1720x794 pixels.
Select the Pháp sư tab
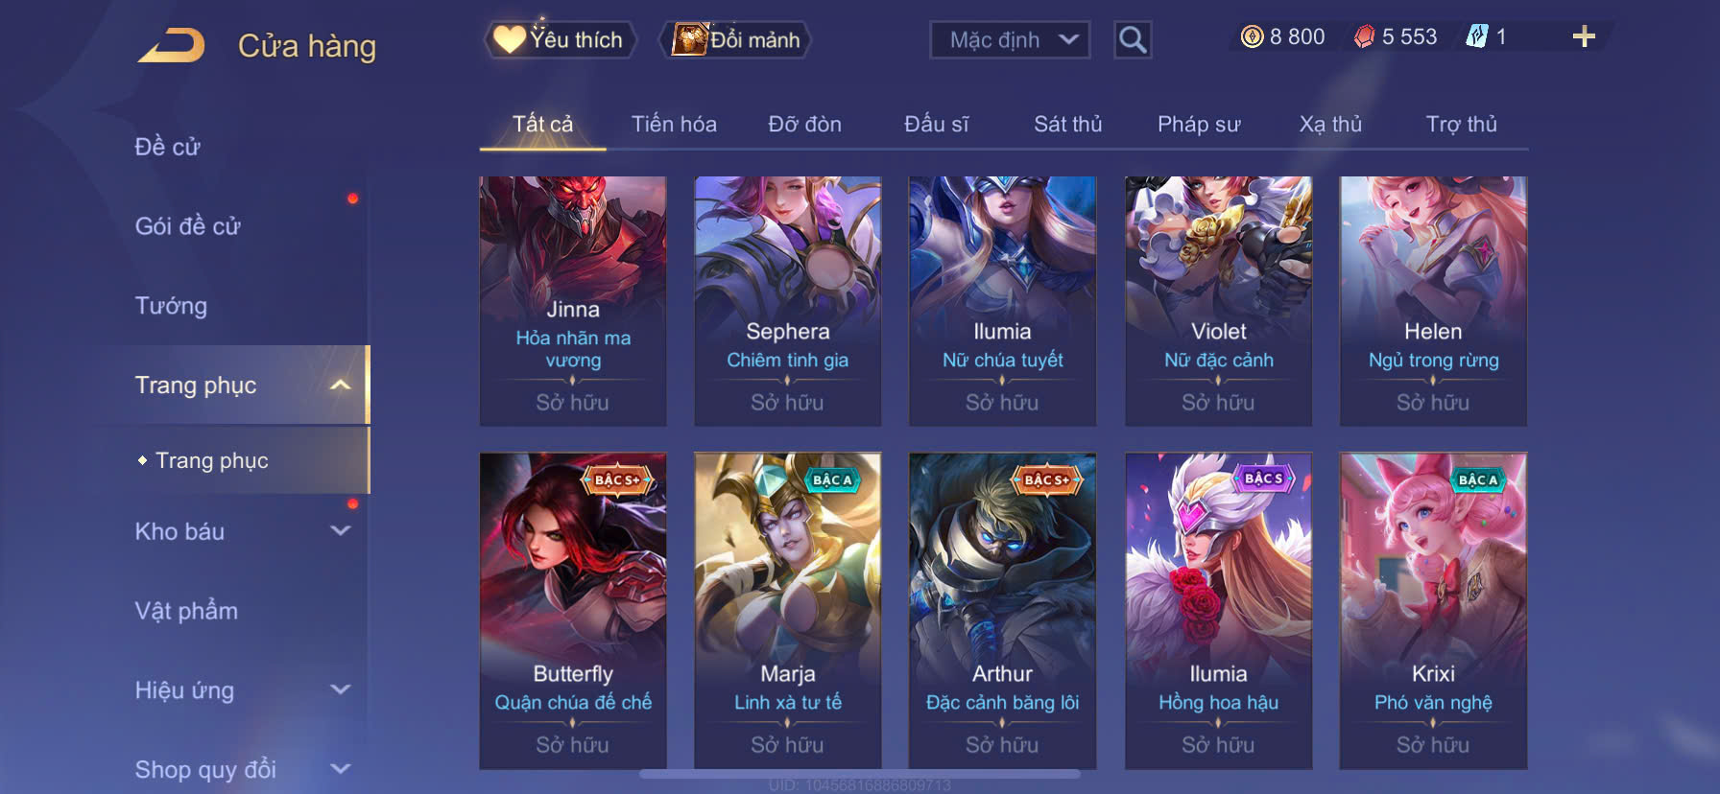coord(1199,124)
